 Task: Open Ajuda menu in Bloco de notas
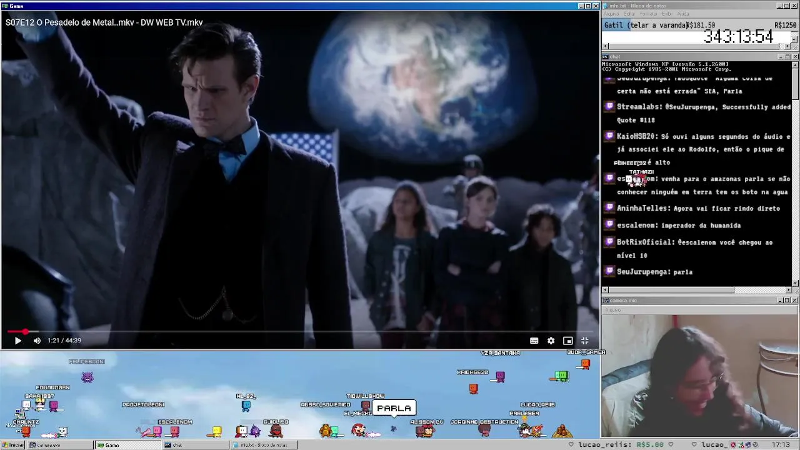pyautogui.click(x=683, y=14)
